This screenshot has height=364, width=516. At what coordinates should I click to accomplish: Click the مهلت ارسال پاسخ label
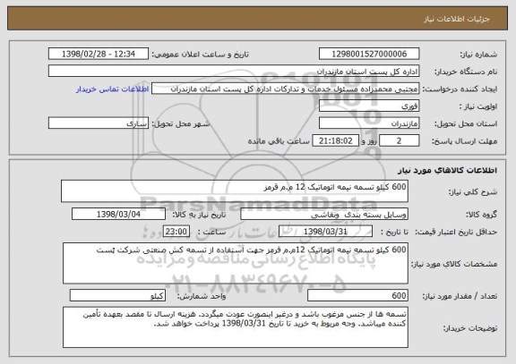coord(464,141)
